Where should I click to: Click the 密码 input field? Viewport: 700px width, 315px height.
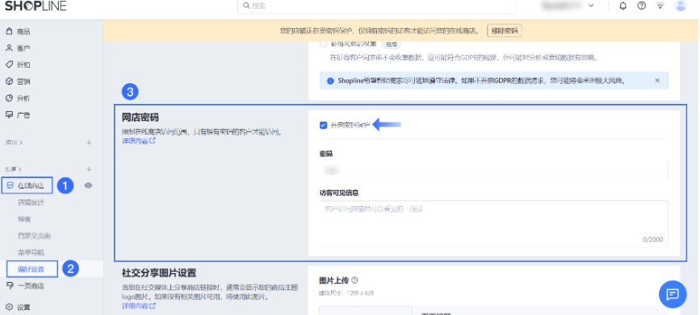494,170
